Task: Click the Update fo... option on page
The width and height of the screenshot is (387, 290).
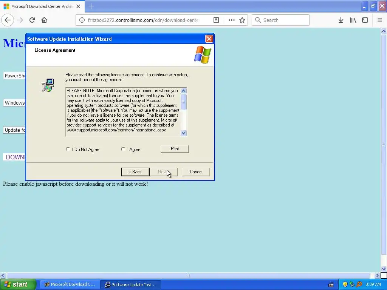Action: (x=14, y=130)
